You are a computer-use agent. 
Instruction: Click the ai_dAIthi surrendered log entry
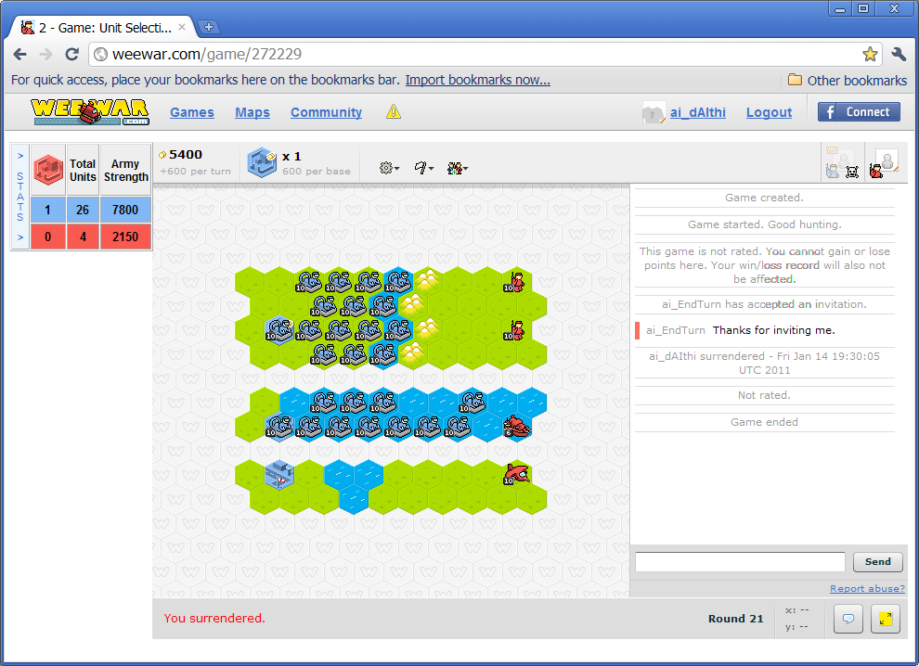764,364
